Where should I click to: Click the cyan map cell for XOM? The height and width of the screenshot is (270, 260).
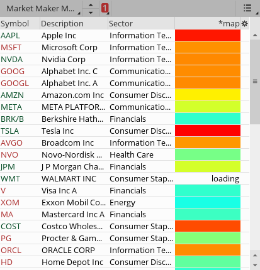click(x=208, y=202)
